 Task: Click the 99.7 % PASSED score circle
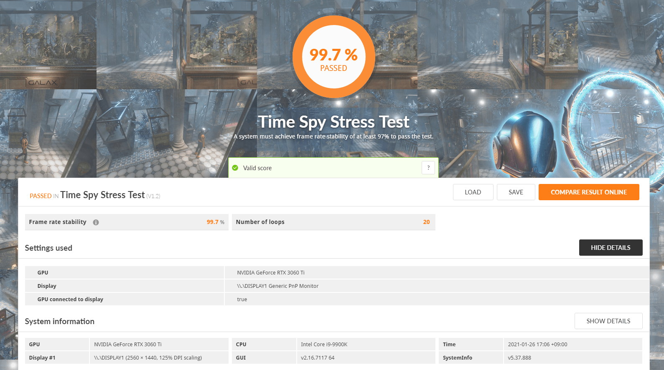pos(333,57)
